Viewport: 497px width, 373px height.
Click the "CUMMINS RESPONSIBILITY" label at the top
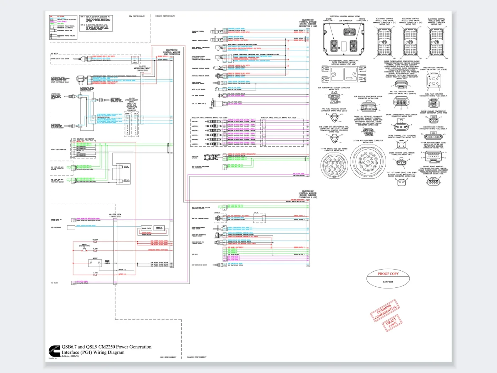(x=165, y=16)
